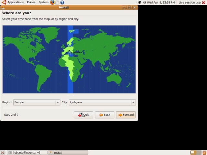
Task: Open the Evolution mail icon in panel
Action: (57, 2)
